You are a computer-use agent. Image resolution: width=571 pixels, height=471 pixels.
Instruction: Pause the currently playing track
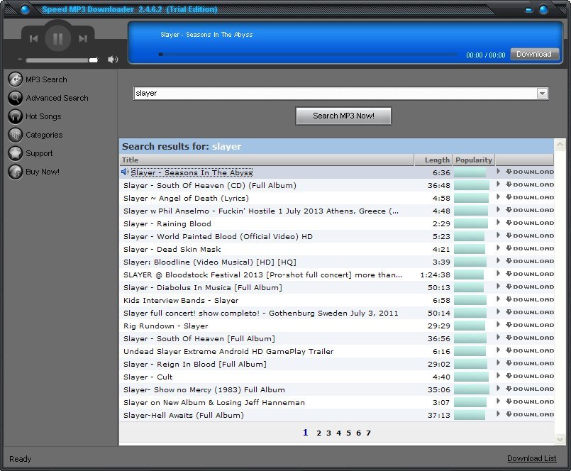58,39
